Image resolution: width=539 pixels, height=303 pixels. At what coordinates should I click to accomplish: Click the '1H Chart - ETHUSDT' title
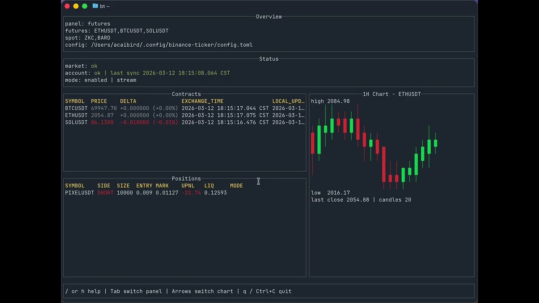coord(392,94)
